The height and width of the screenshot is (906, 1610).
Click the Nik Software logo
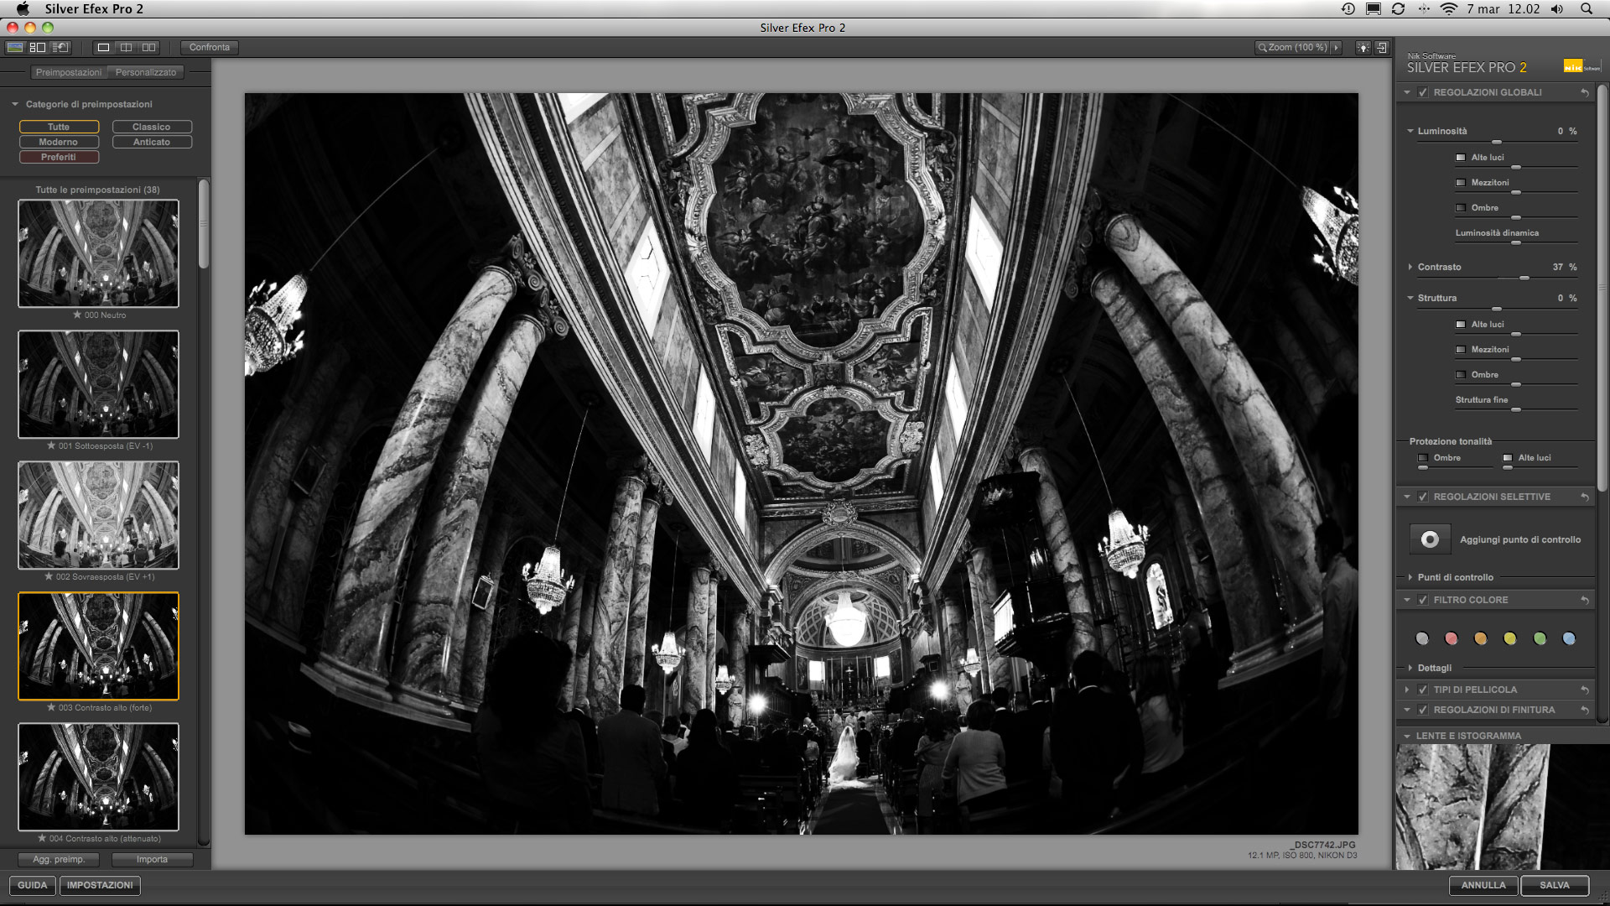pyautogui.click(x=1581, y=66)
